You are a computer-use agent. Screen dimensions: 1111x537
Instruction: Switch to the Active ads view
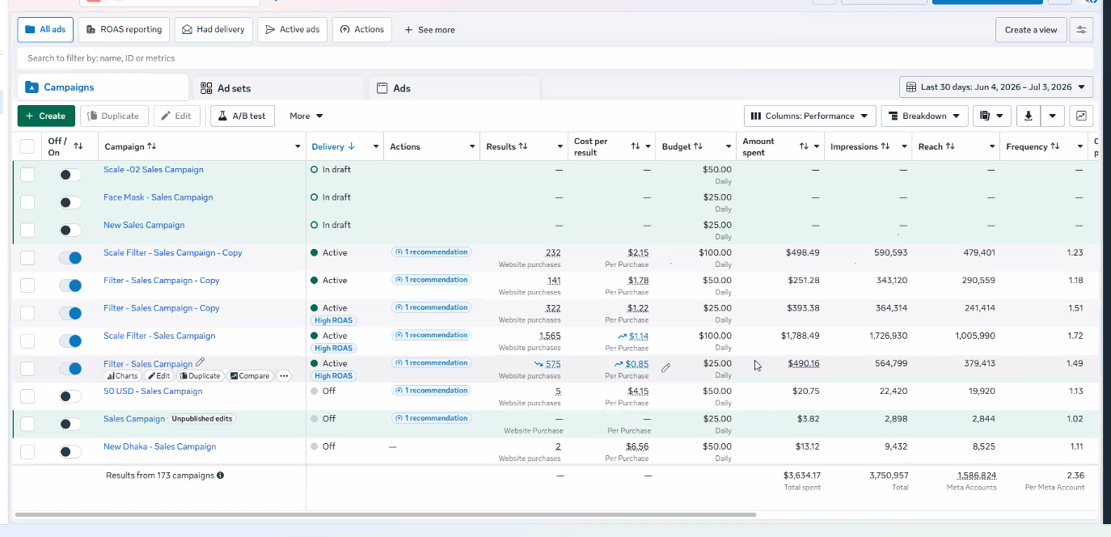pyautogui.click(x=293, y=29)
